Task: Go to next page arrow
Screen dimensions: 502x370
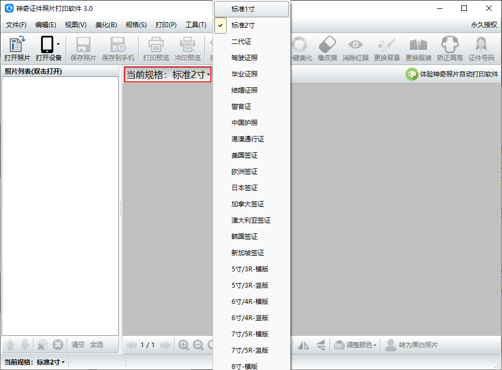Action: 165,345
